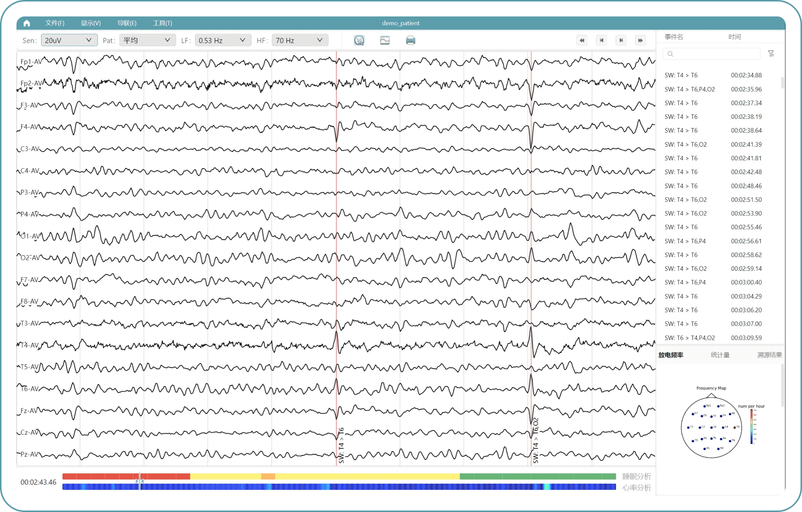Viewport: 802px width, 512px height.
Task: Click the 睡眠分析 label
Action: click(x=637, y=476)
